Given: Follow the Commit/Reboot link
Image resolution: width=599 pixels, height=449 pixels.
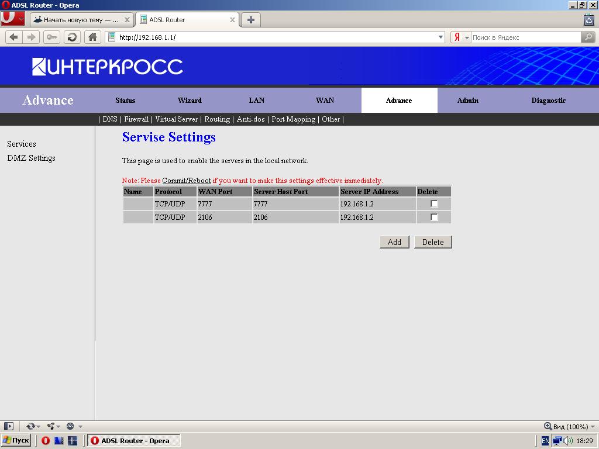Looking at the screenshot, I should [x=186, y=181].
